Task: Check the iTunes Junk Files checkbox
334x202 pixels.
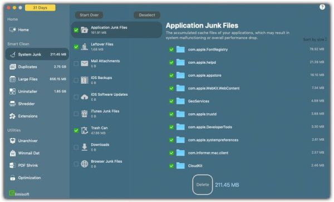Action: [76, 114]
